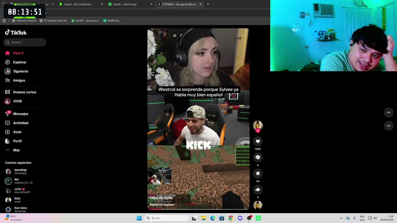Open the FC Ultimate Team bookmark

[x=54, y=21]
